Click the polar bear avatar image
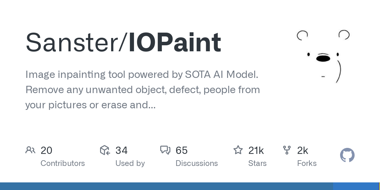This screenshot has height=190, width=380. tap(323, 57)
